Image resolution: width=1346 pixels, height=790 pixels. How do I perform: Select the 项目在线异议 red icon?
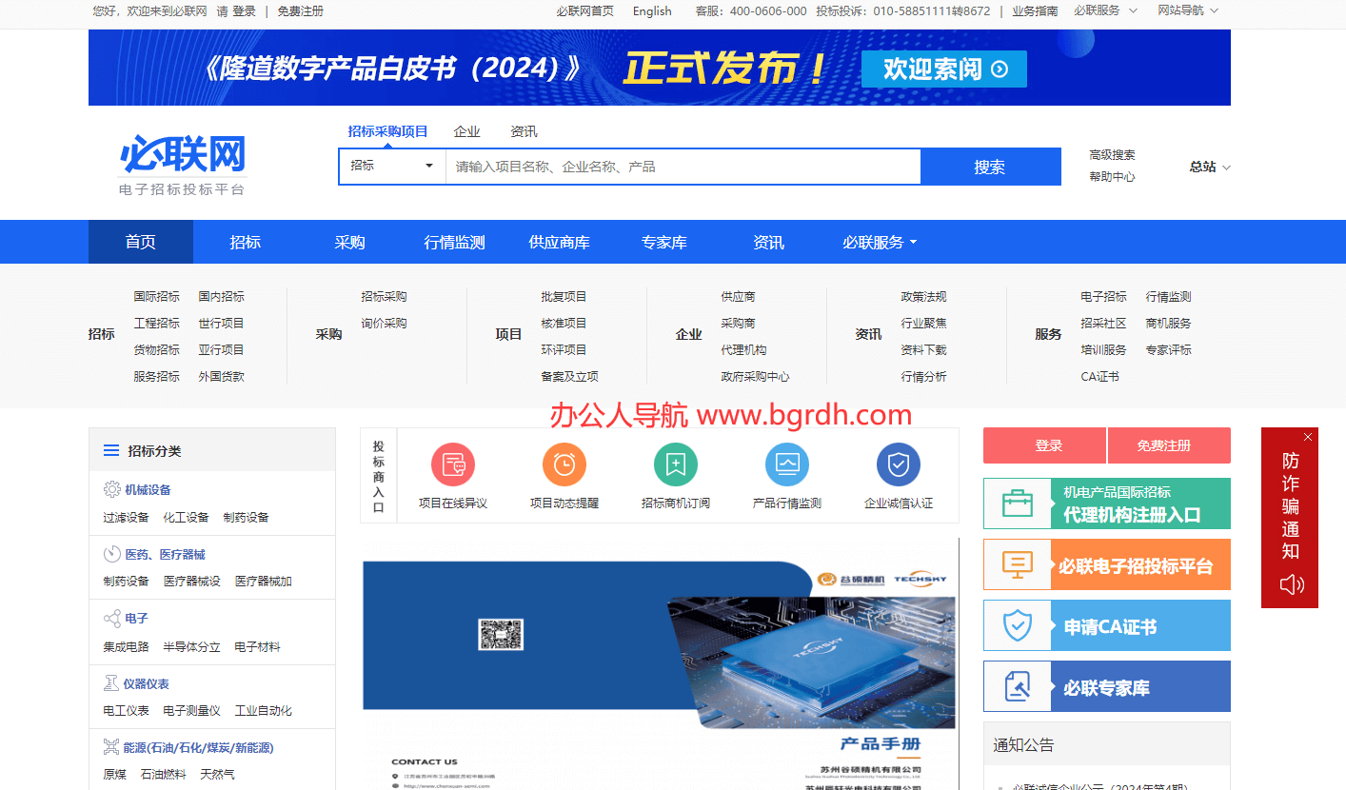(453, 464)
